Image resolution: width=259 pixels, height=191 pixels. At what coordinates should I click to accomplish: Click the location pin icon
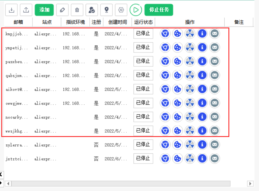[x=107, y=10]
